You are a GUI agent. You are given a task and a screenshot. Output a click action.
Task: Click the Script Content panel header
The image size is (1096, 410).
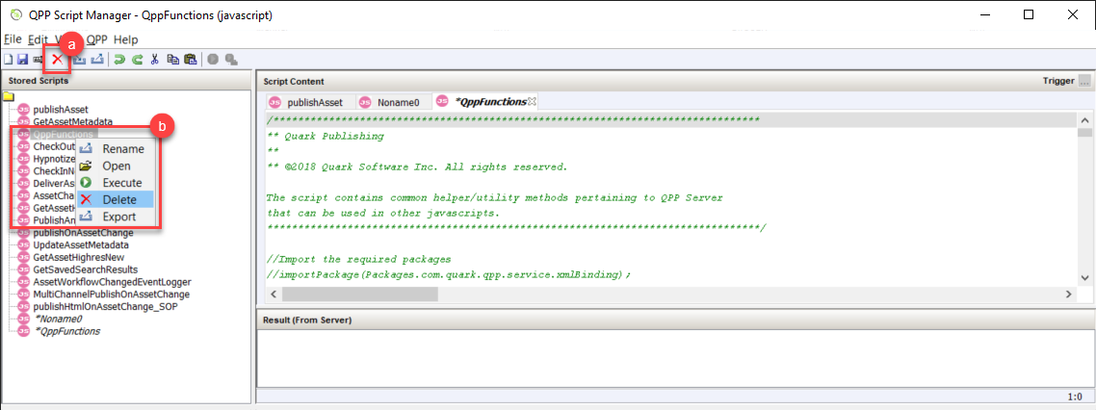(x=674, y=81)
